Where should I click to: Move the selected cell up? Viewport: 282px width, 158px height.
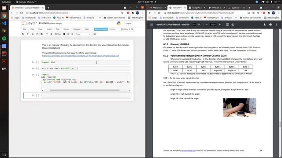(47, 34)
